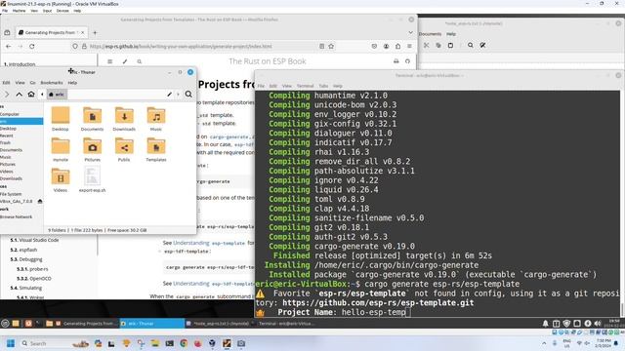Open the Firefox hamburger application menu

(x=409, y=46)
